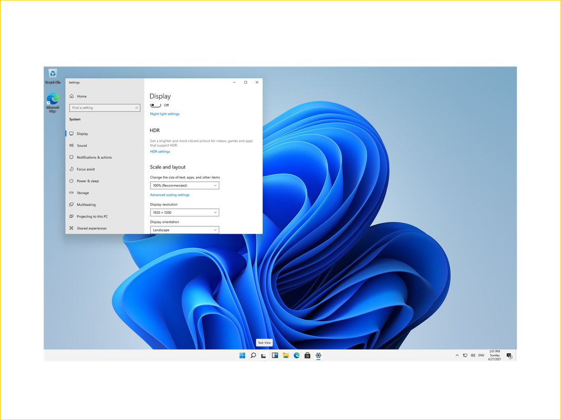The height and width of the screenshot is (420, 561).
Task: Expand the 1920 × 1200 resolution dropdown
Action: [x=185, y=213]
